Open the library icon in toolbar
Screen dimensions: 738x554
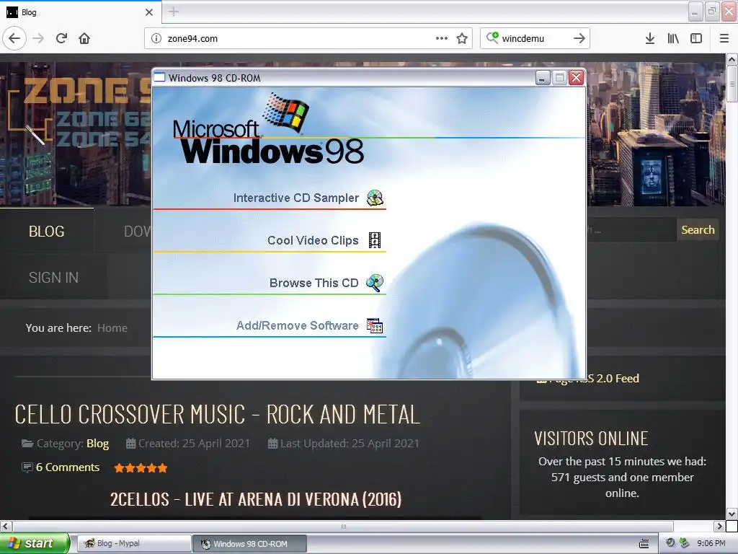coord(673,38)
